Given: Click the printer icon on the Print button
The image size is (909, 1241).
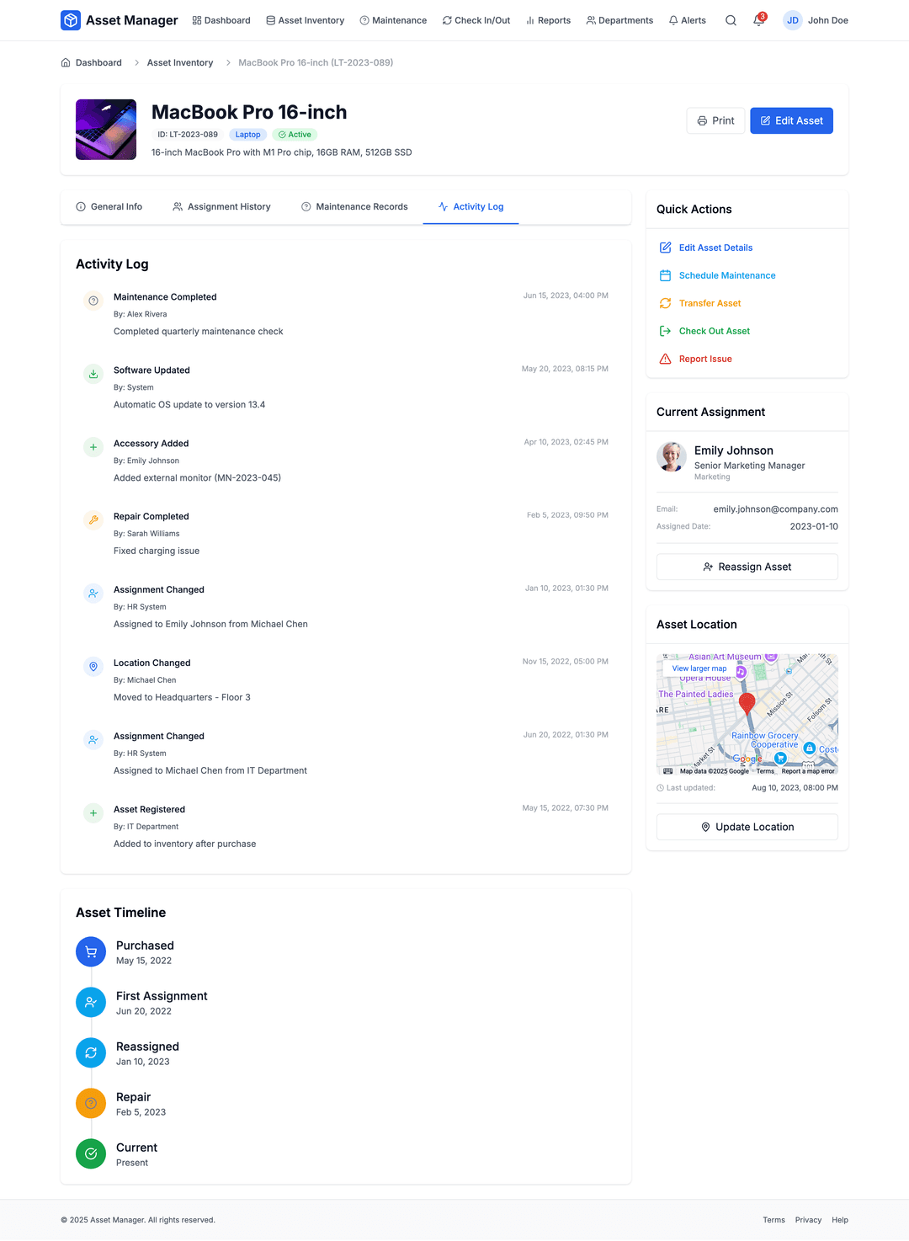Looking at the screenshot, I should (700, 120).
